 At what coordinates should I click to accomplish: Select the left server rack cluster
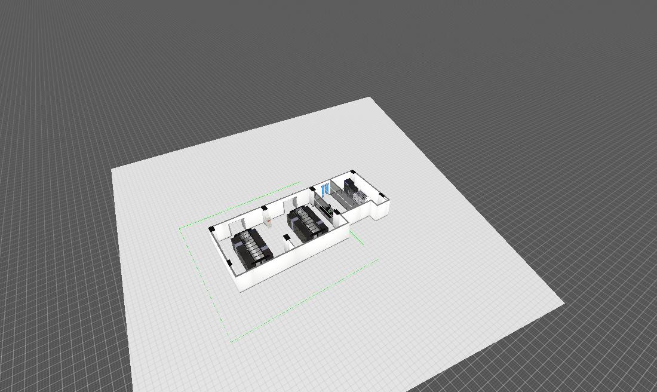tap(253, 246)
